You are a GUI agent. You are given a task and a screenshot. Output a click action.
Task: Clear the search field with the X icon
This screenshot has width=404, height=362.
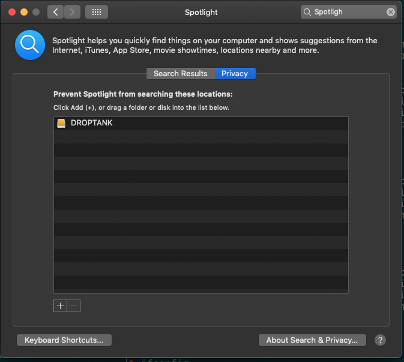pyautogui.click(x=391, y=12)
